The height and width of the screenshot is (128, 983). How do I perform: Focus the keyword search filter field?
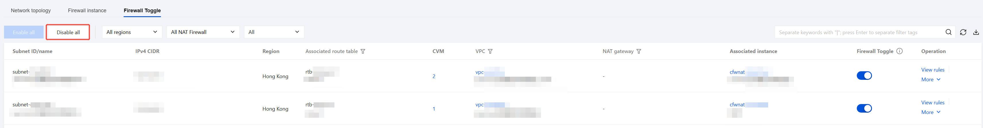coord(859,32)
